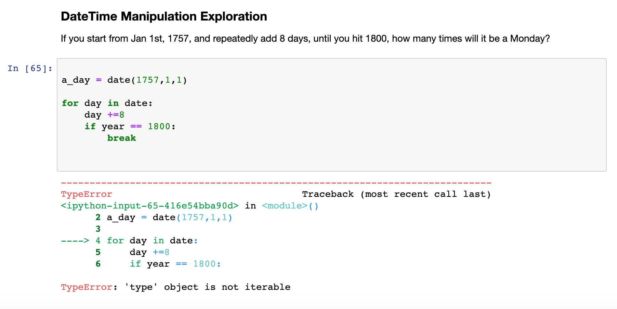Viewport: 617px width, 309px height.
Task: Click the Traceback (most recent call last) text
Action: pyautogui.click(x=396, y=194)
